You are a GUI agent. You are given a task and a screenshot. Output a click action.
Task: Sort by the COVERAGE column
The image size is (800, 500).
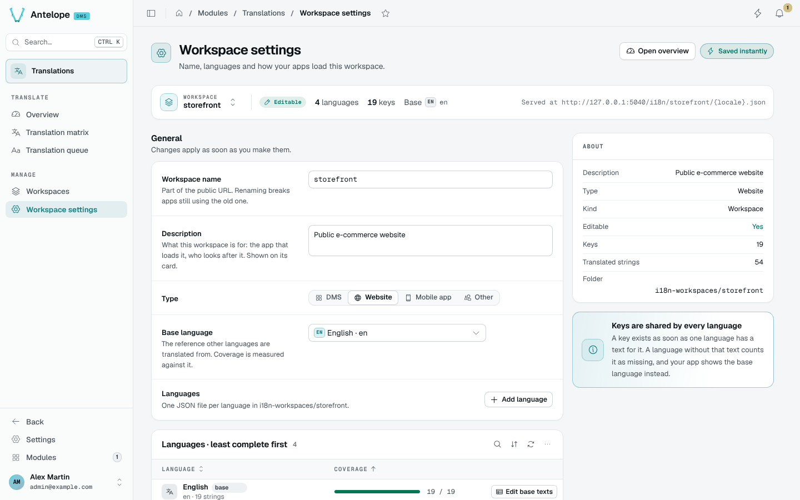pyautogui.click(x=355, y=469)
